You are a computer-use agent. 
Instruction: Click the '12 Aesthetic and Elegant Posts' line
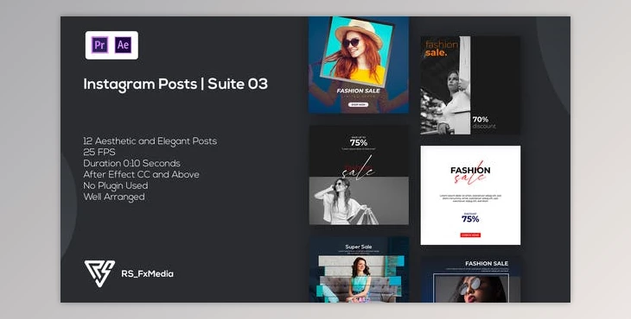click(x=150, y=141)
